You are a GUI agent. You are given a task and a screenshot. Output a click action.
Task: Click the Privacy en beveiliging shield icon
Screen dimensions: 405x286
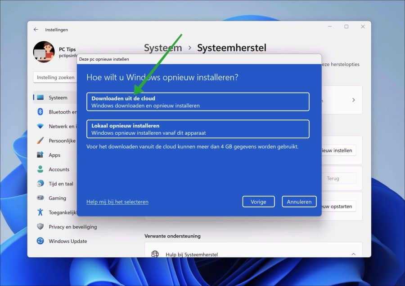(40, 226)
